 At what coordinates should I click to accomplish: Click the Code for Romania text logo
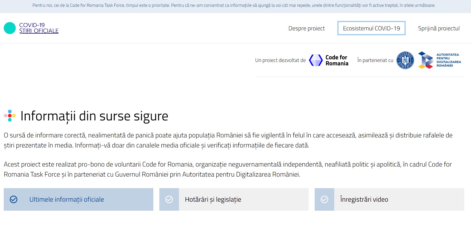[337, 60]
